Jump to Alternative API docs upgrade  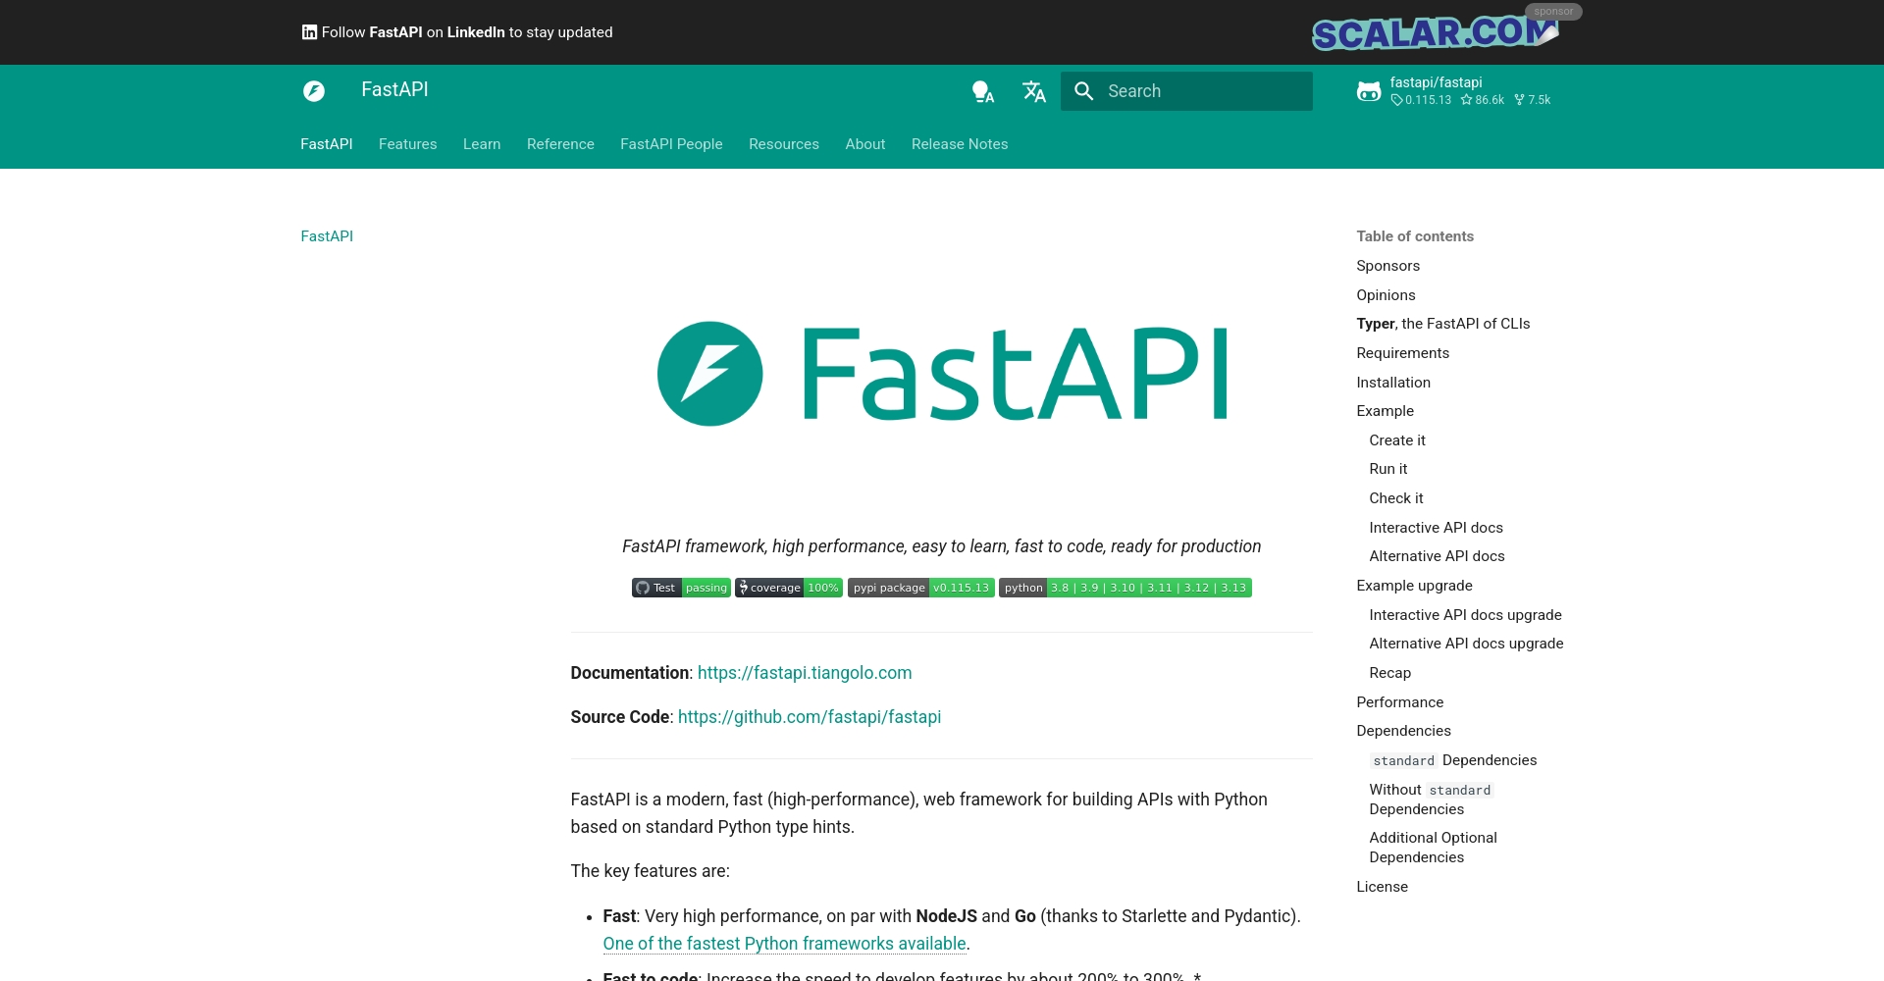tap(1466, 644)
